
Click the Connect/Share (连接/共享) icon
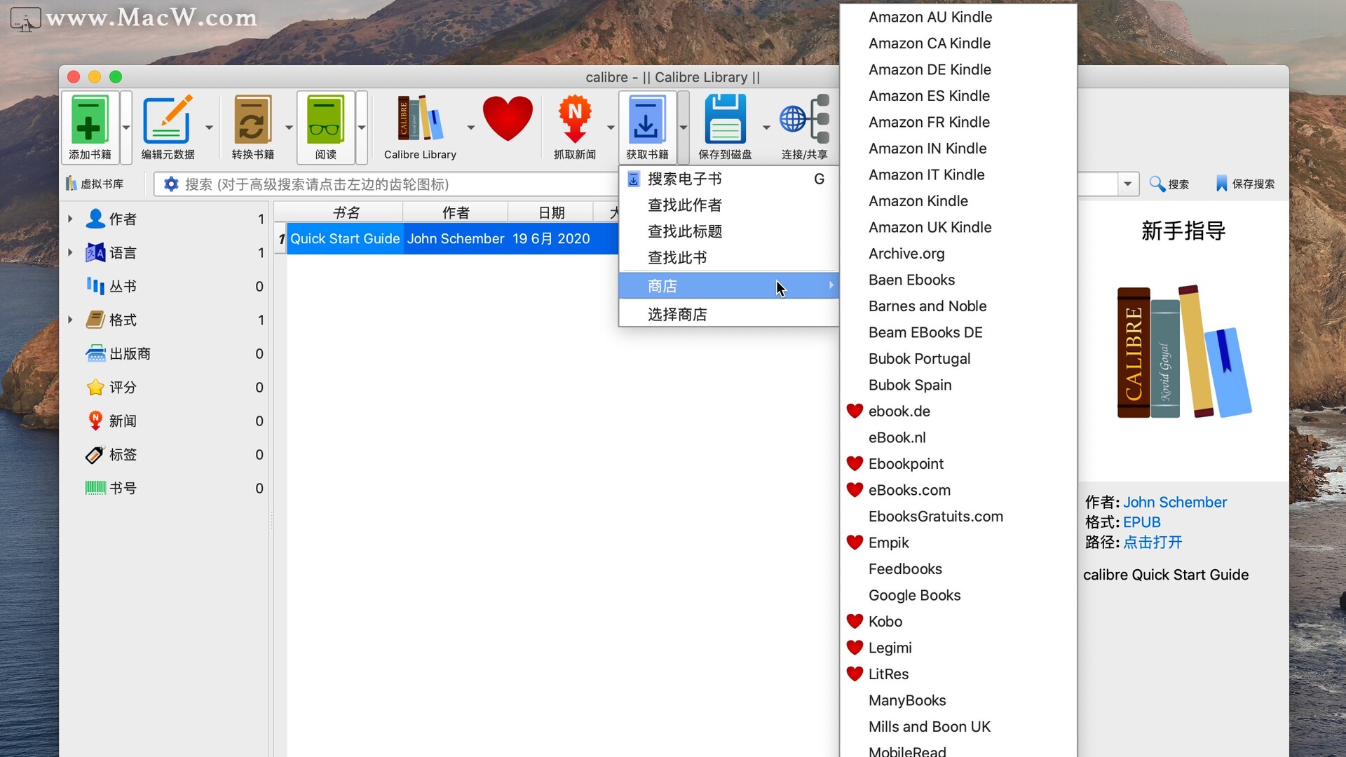[x=805, y=119]
